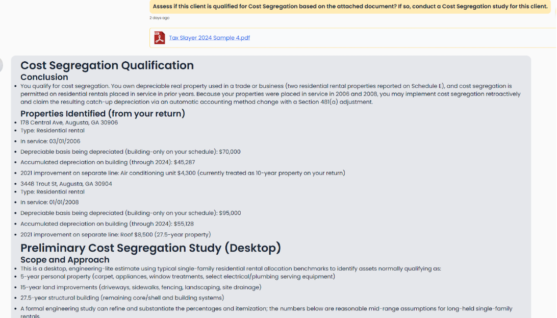Click the '15-year land improvements' bullet
557x318 pixels.
click(141, 287)
